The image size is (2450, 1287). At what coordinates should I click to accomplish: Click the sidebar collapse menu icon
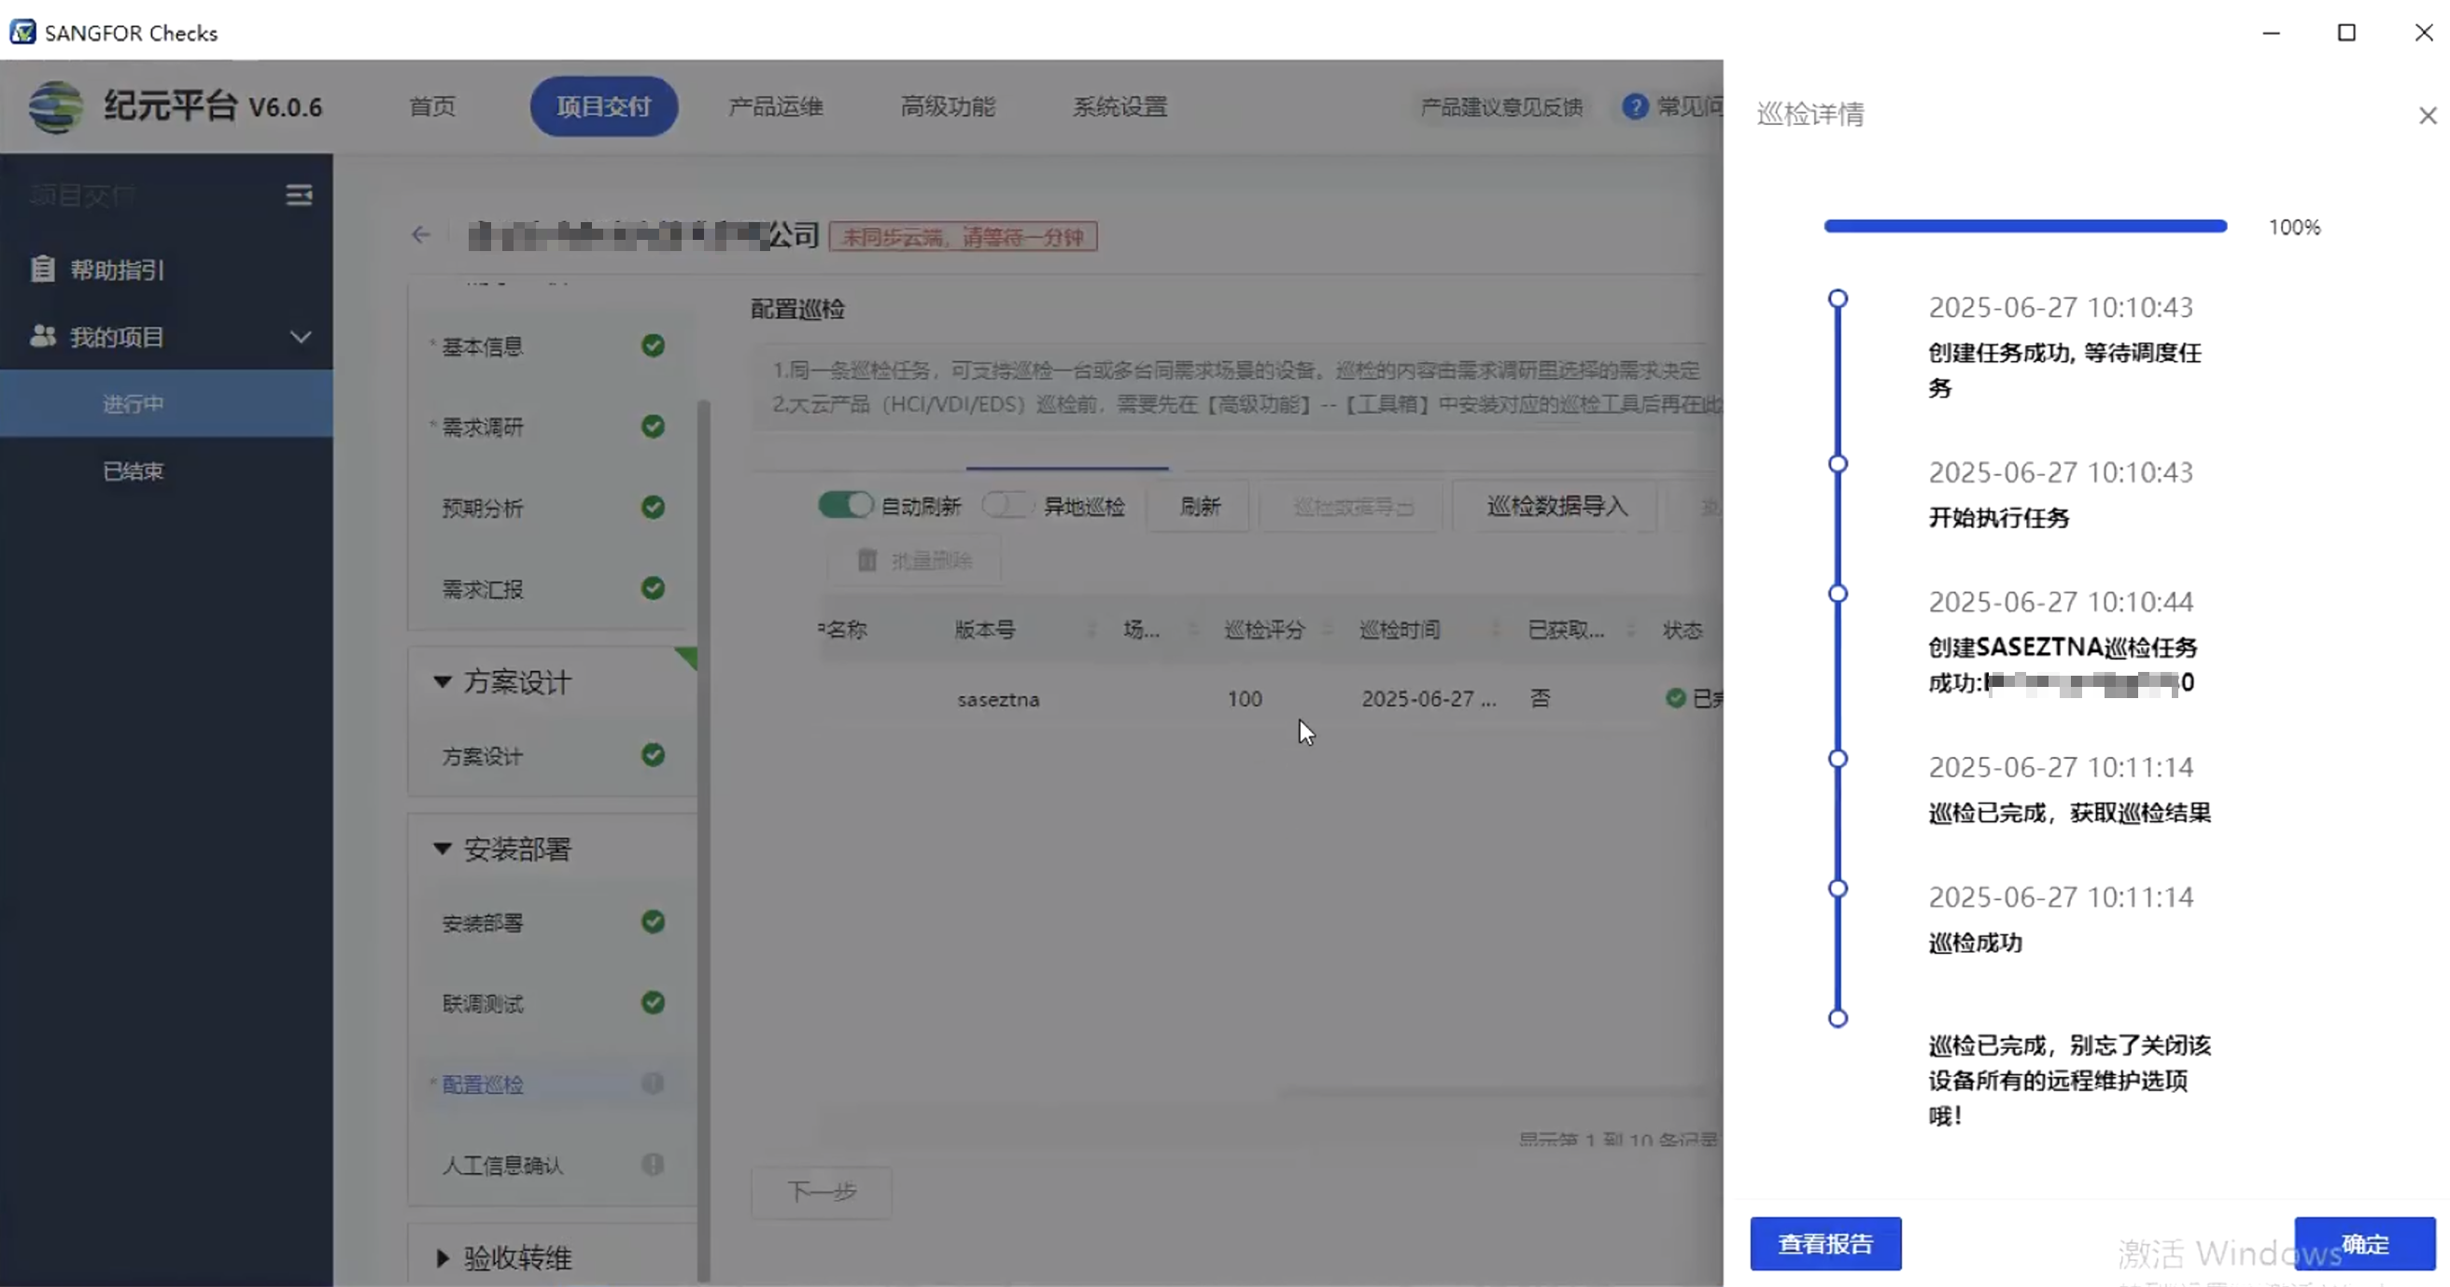tap(299, 195)
